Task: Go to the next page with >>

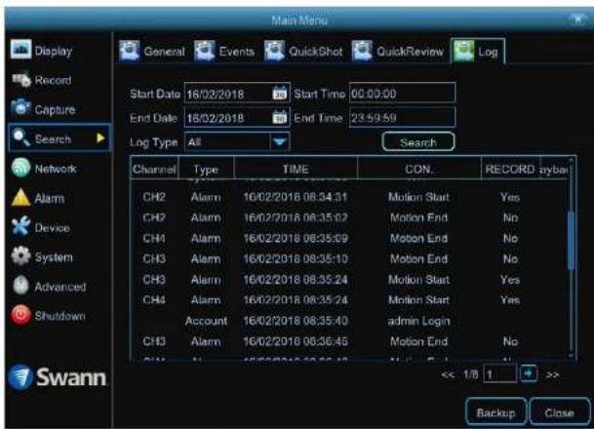Action: click(x=553, y=374)
